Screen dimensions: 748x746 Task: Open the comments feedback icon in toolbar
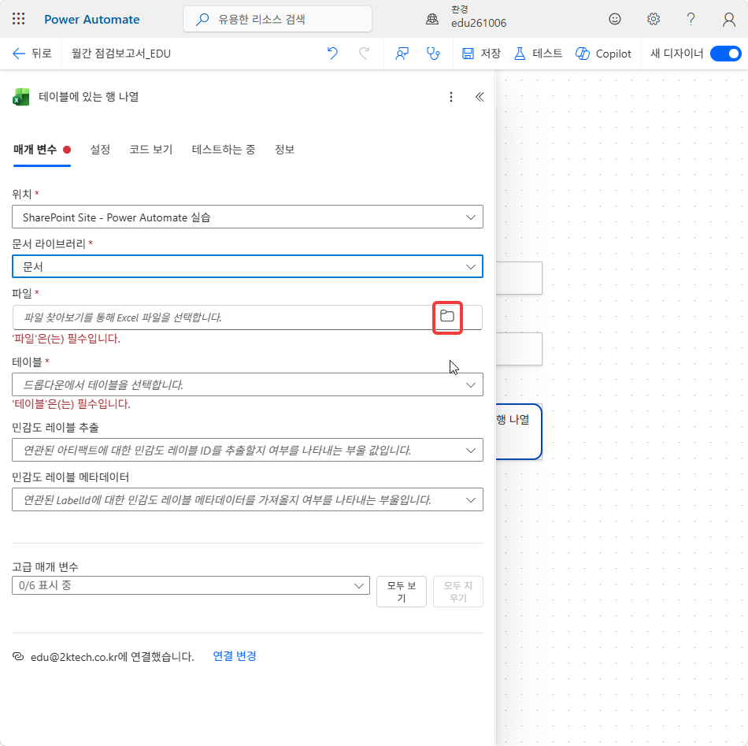pos(402,54)
